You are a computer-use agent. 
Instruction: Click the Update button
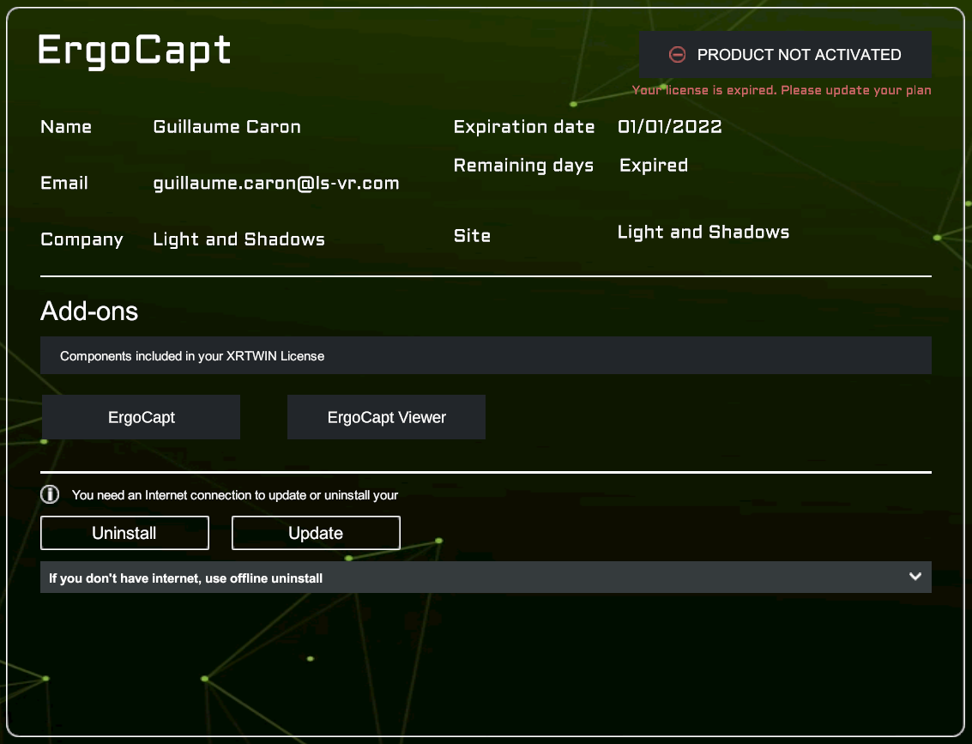pyautogui.click(x=316, y=533)
